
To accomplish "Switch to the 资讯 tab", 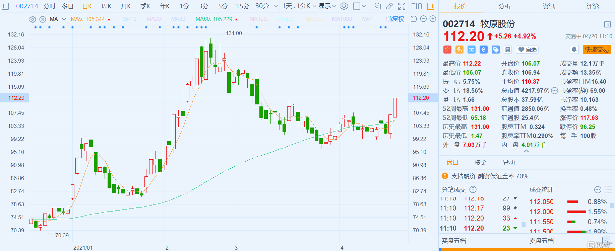I will (549, 6).
